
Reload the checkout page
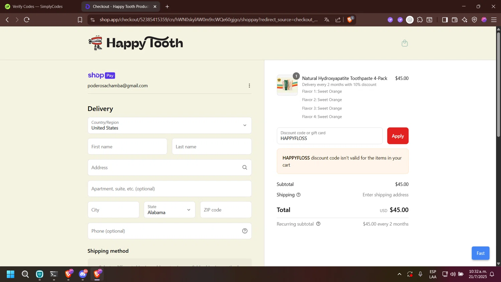[27, 20]
